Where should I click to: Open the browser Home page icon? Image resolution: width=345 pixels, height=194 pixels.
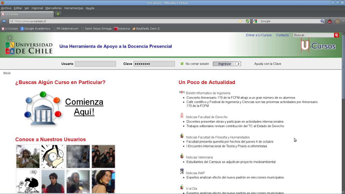330,21
